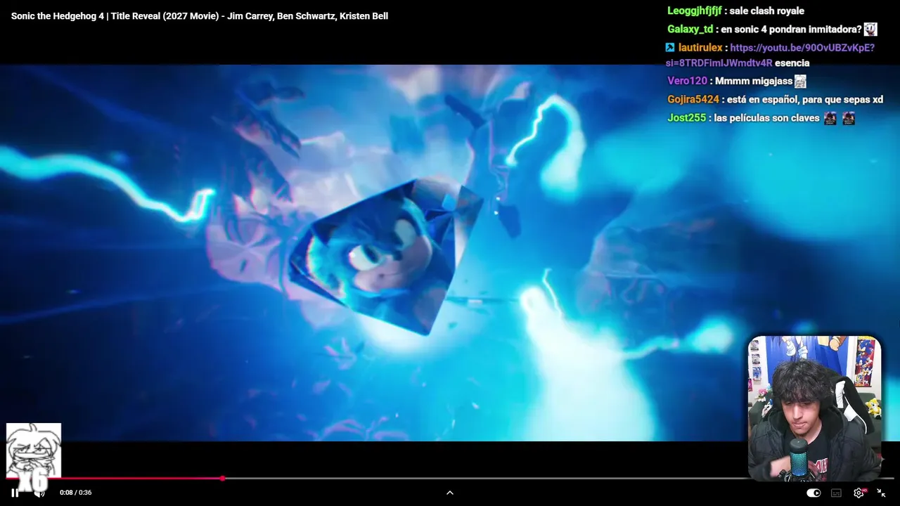
Task: Click the red progress bar scrubber
Action: [x=222, y=478]
